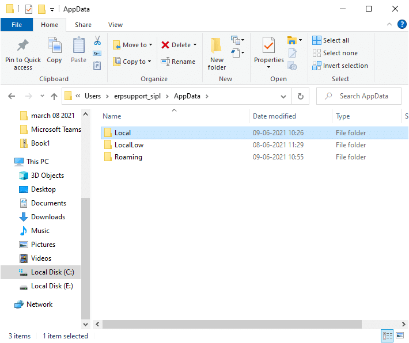The image size is (409, 343).
Task: Open Microsoft Teams folder in navigation pane
Action: 56,129
